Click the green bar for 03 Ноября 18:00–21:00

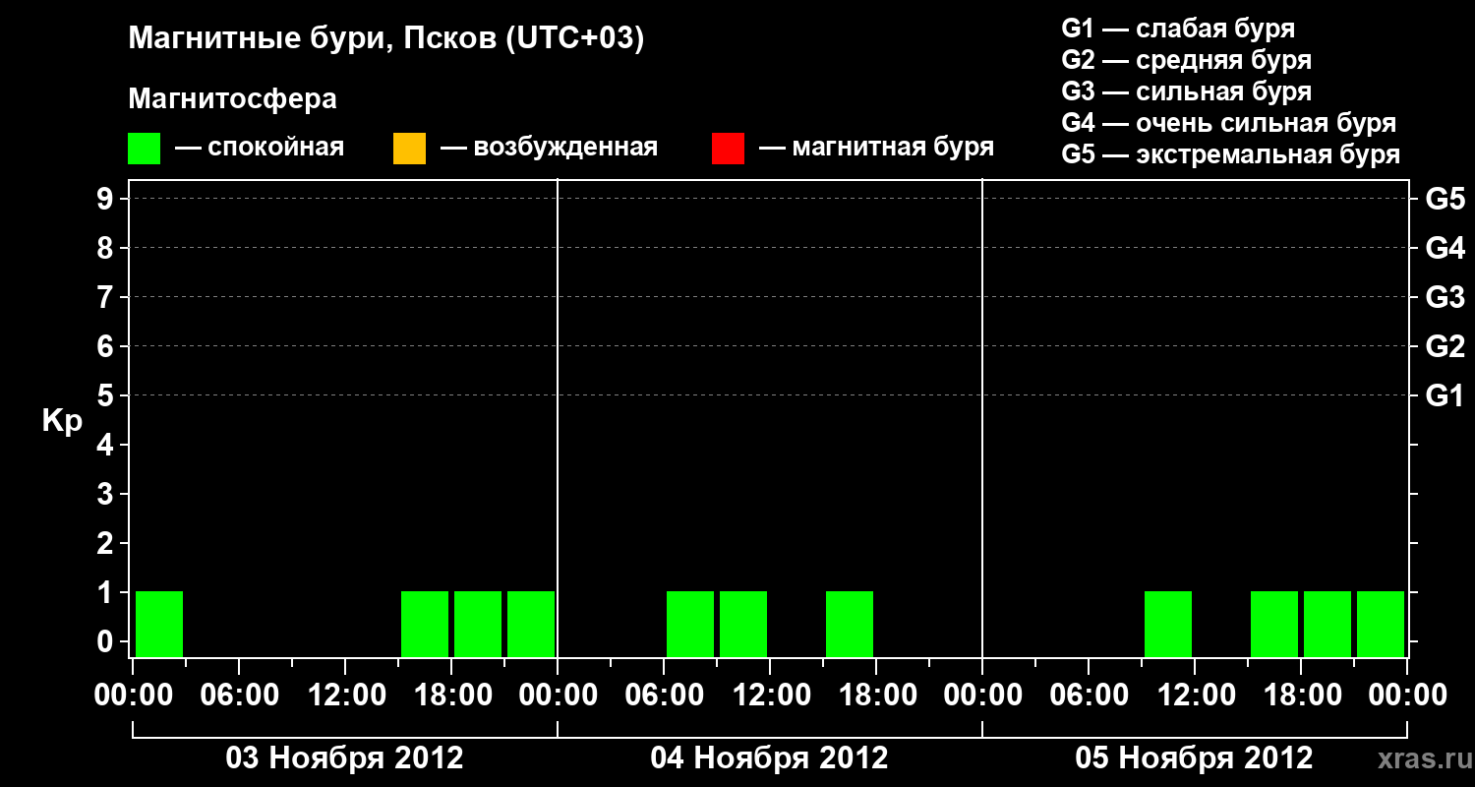tap(478, 624)
